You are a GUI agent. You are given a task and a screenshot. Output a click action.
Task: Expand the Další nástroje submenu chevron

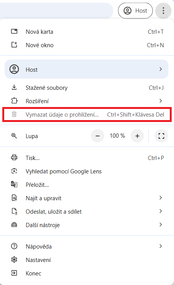pyautogui.click(x=161, y=225)
